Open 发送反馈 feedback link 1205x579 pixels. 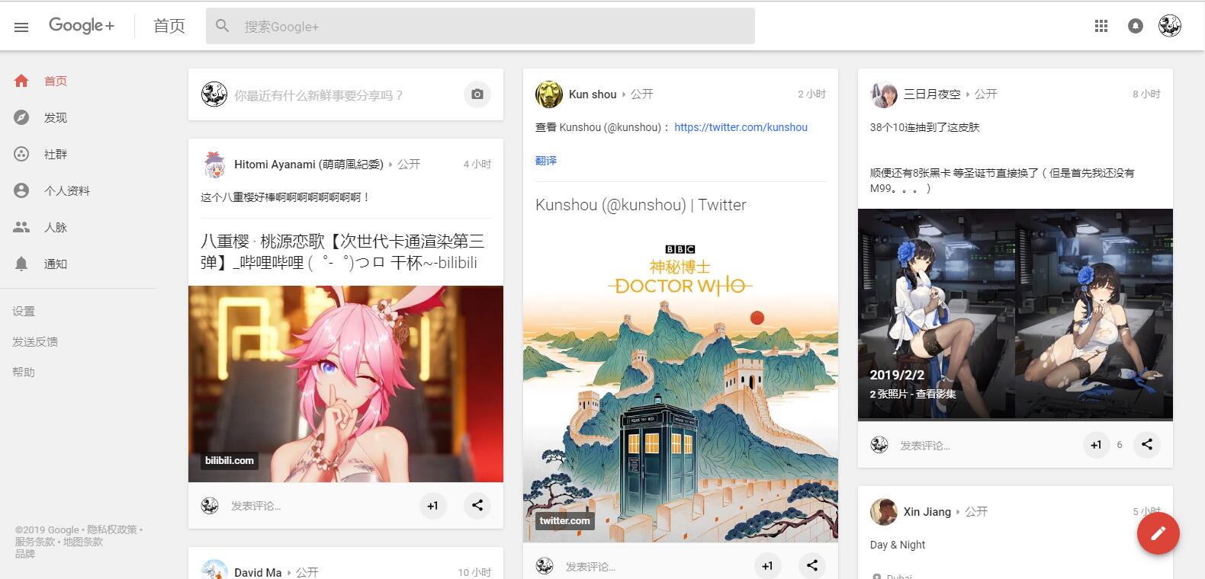pos(35,341)
